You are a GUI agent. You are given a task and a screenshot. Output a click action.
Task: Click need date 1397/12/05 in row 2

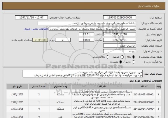[17, 102]
